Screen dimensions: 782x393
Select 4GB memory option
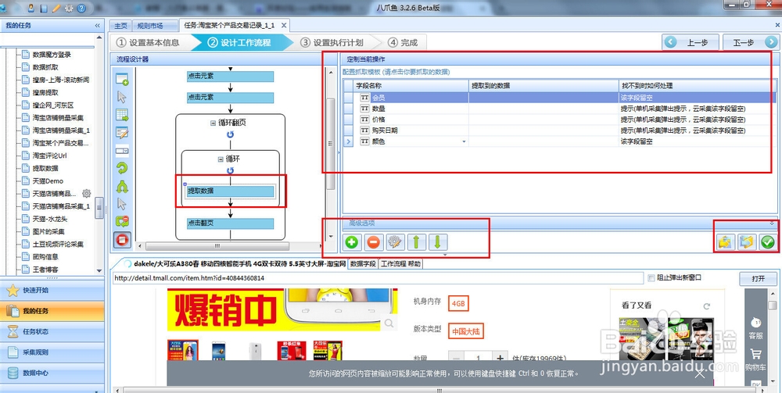click(458, 303)
